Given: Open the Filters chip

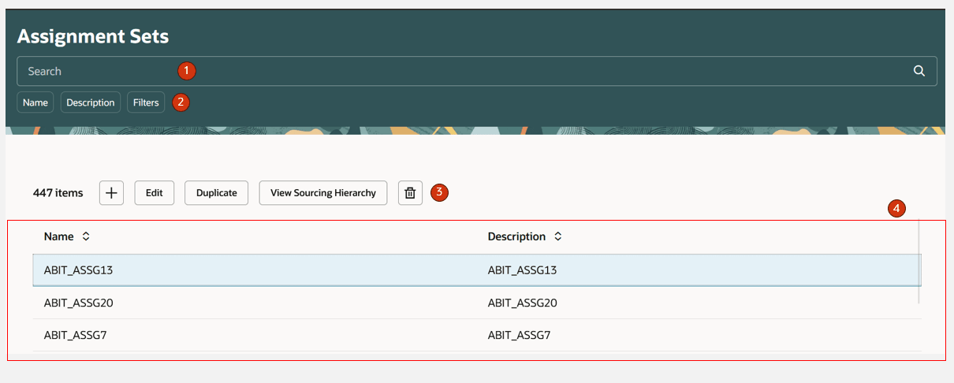Looking at the screenshot, I should [146, 102].
